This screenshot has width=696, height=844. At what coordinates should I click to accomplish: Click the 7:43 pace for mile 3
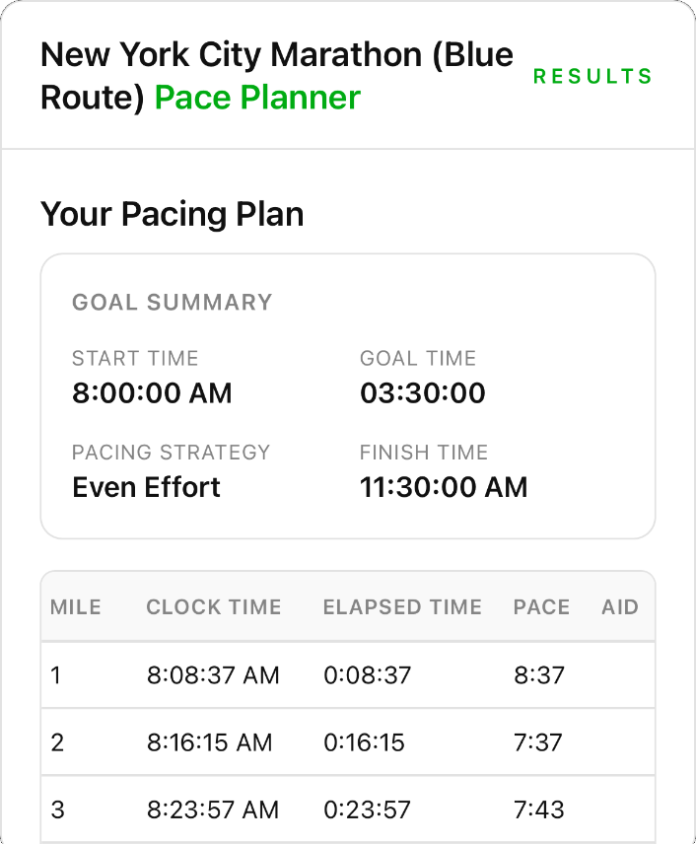pos(538,809)
